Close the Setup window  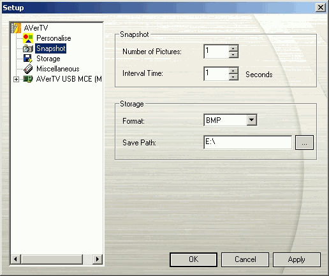(x=321, y=8)
